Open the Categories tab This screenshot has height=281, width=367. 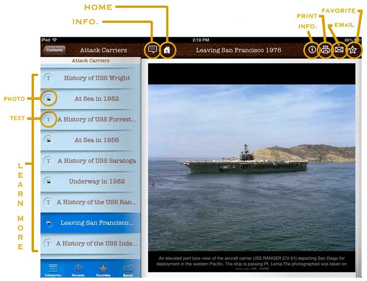53,270
